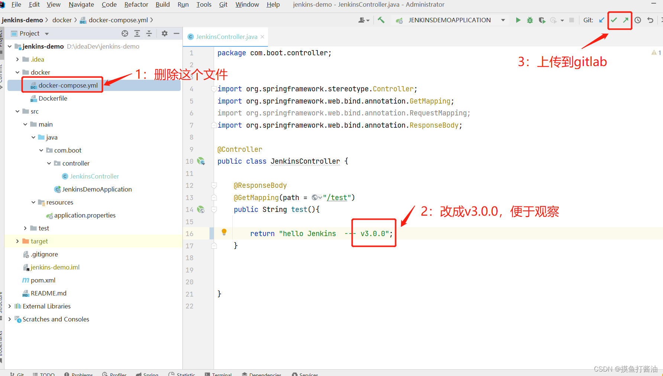Click the run gutter icon on line 10

pos(201,161)
